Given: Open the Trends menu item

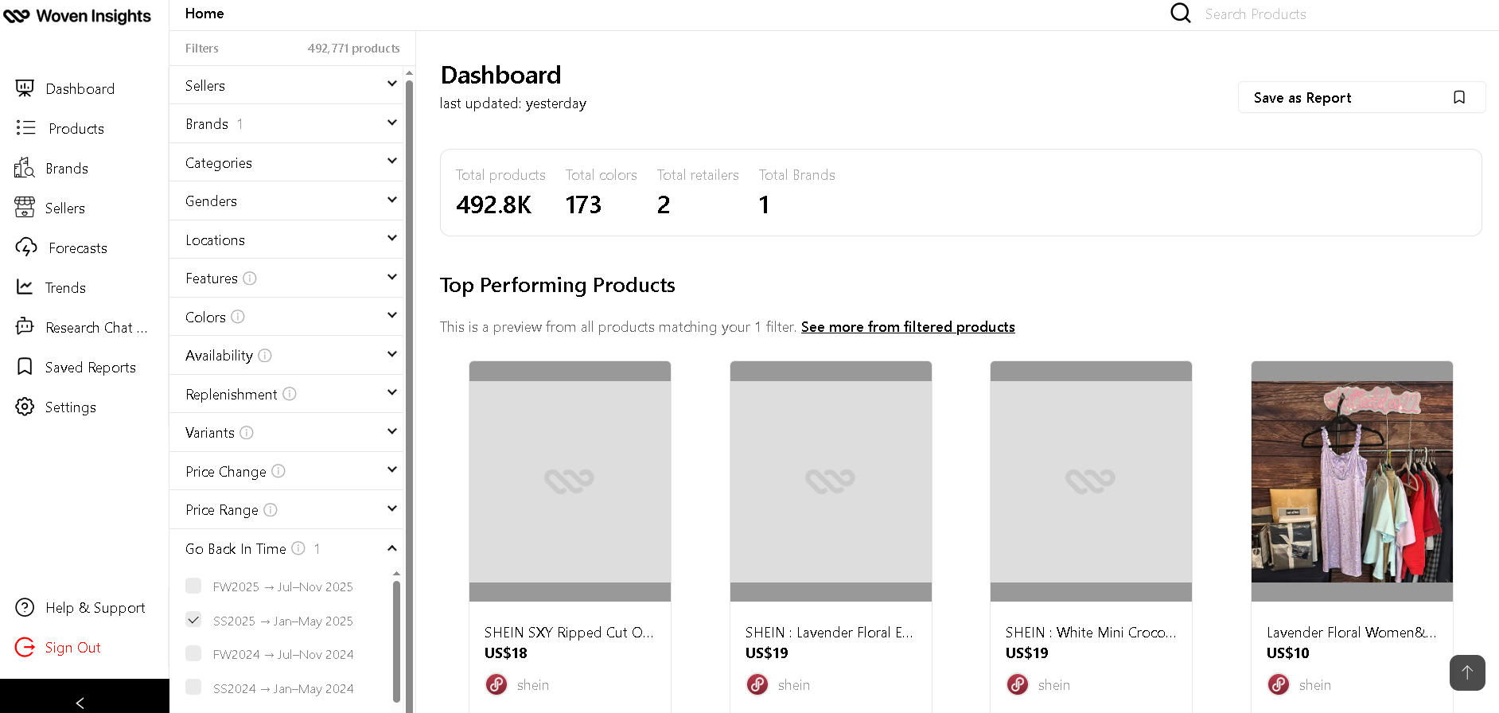Looking at the screenshot, I should (65, 287).
